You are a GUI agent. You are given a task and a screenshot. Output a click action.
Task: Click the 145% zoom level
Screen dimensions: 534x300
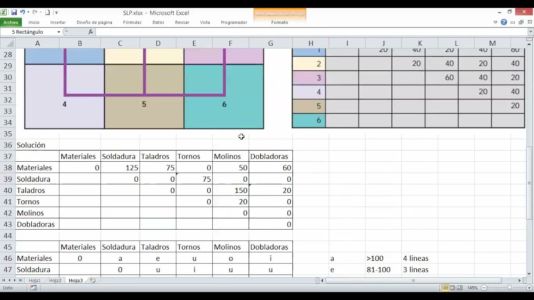click(472, 288)
